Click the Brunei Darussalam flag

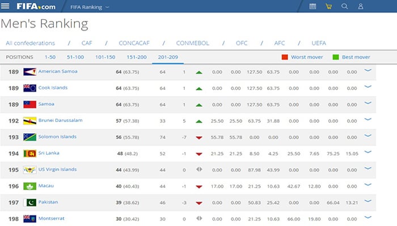[29, 121]
